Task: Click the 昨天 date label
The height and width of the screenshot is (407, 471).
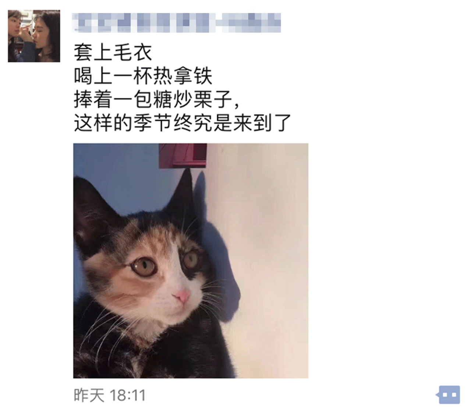Action: click(x=89, y=395)
